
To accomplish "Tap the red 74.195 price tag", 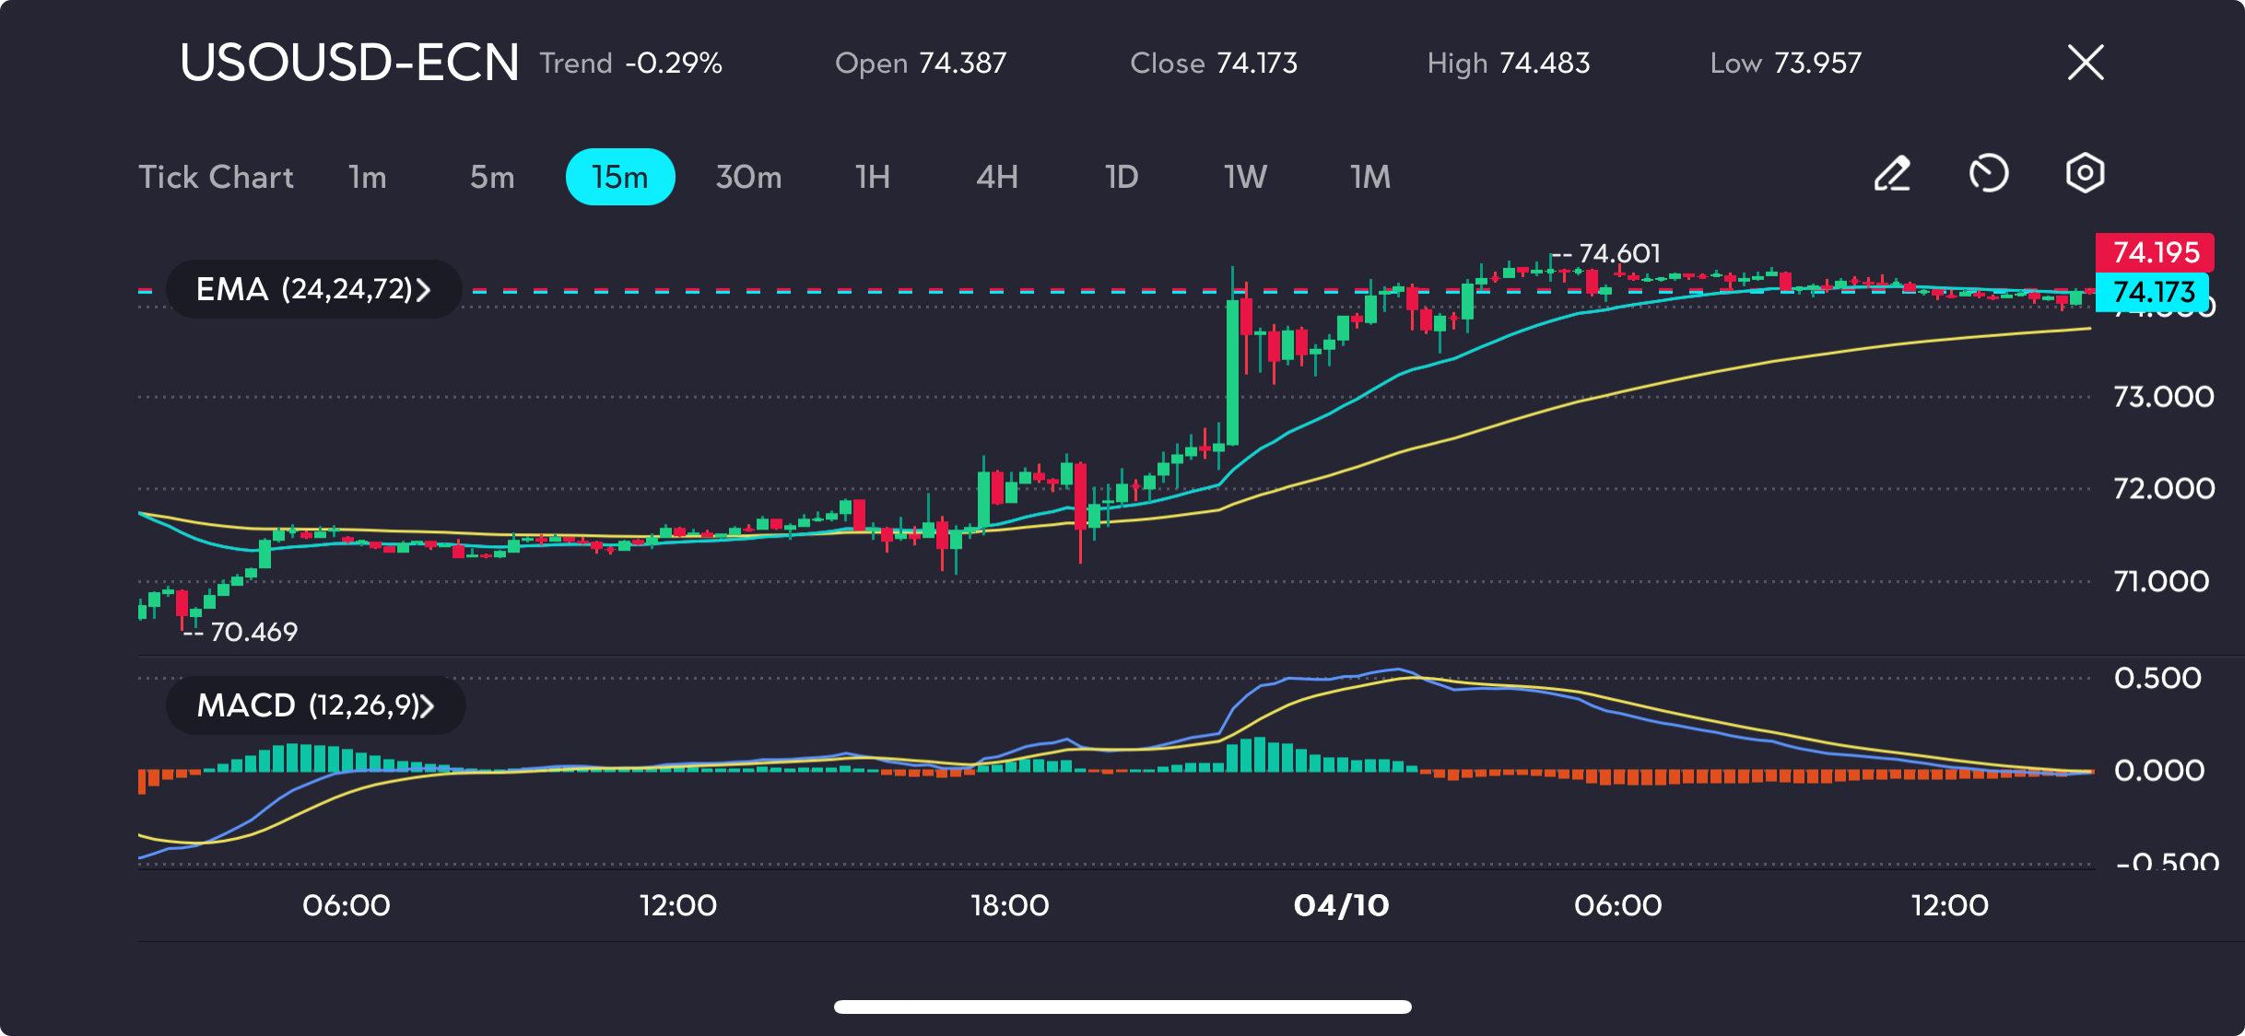I will coord(2155,252).
